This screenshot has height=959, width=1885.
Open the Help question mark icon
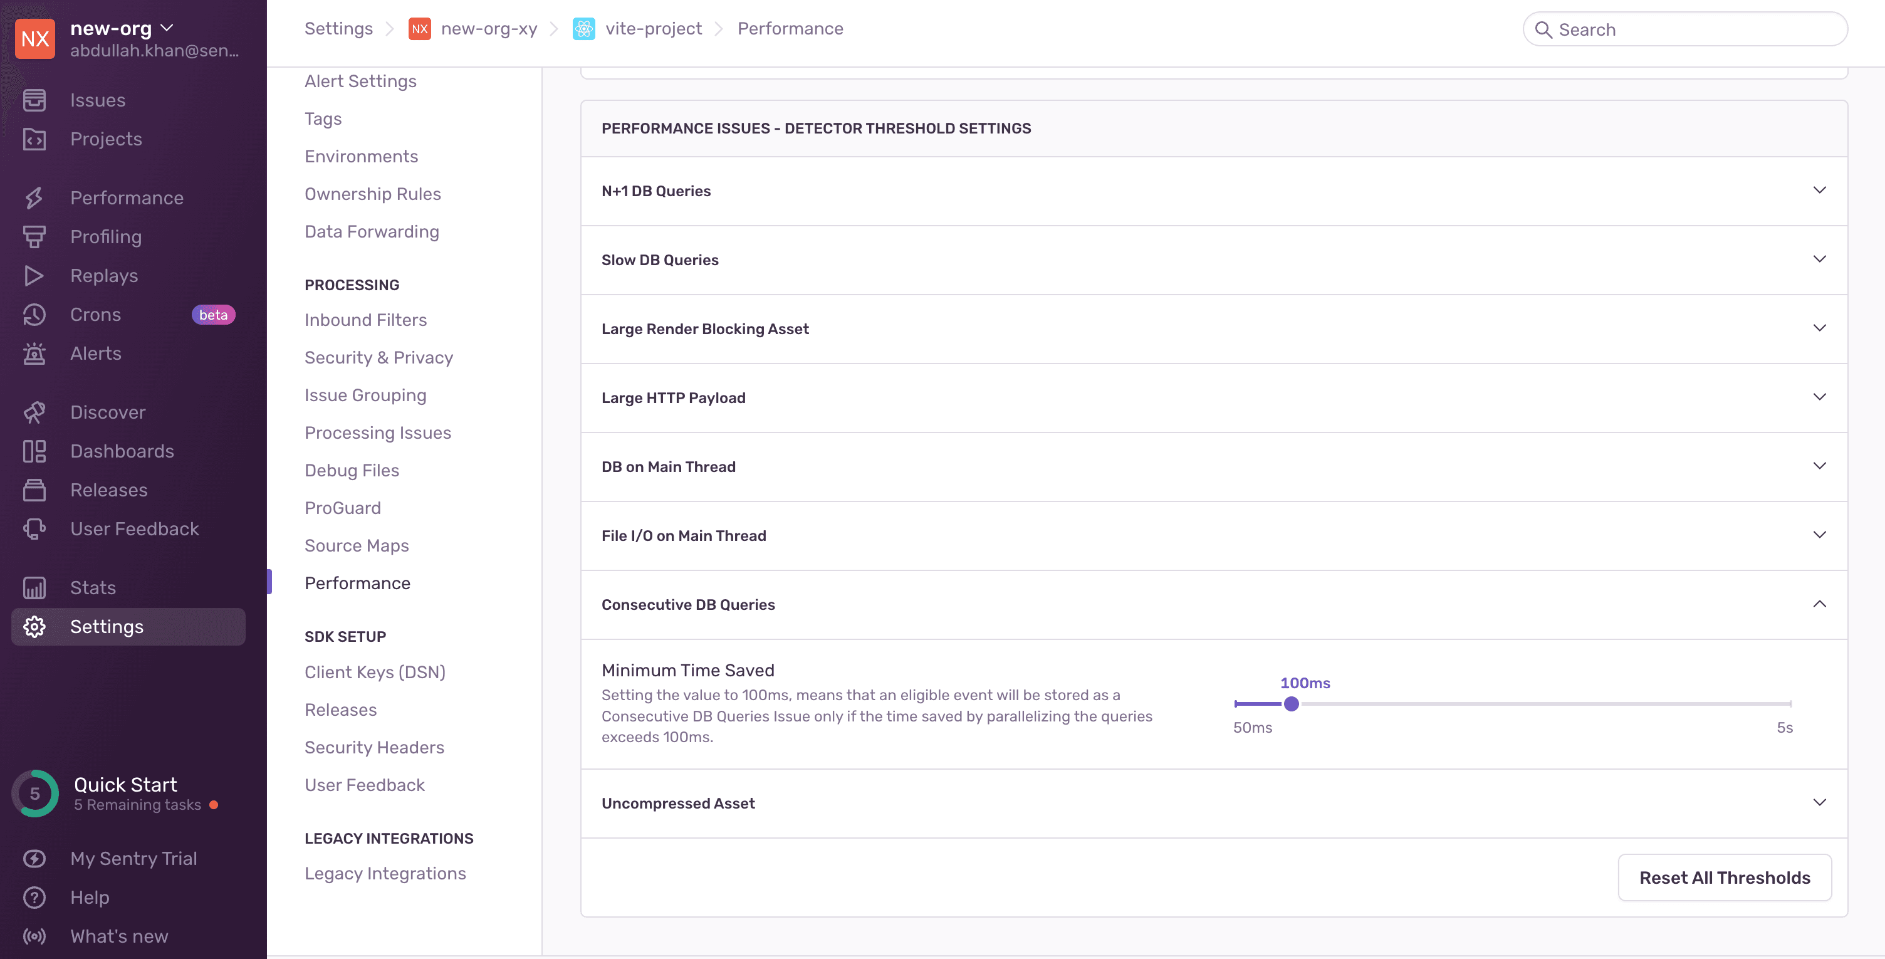click(34, 898)
